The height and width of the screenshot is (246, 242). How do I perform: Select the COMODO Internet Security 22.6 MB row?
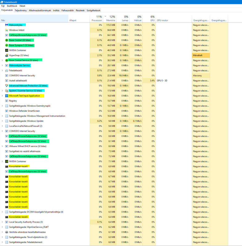pos(114,75)
